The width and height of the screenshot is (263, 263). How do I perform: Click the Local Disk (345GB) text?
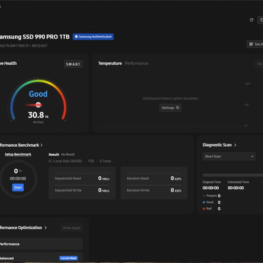point(65,161)
